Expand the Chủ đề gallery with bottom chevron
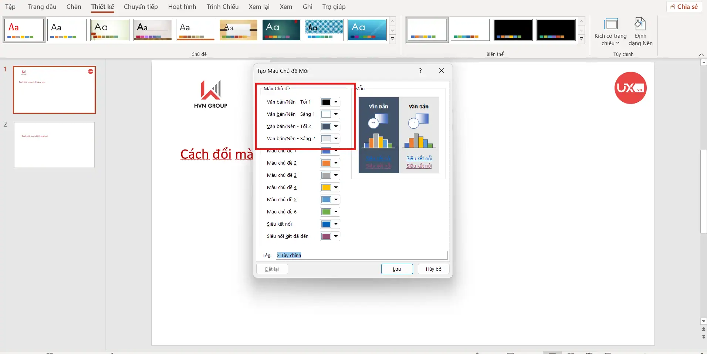This screenshot has height=354, width=707. pos(392,39)
